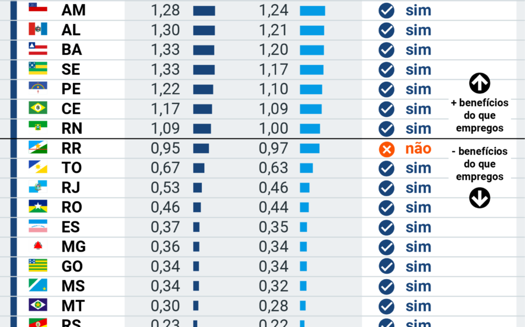Select the value 1,22 in PE row
This screenshot has width=525, height=327.
(165, 89)
